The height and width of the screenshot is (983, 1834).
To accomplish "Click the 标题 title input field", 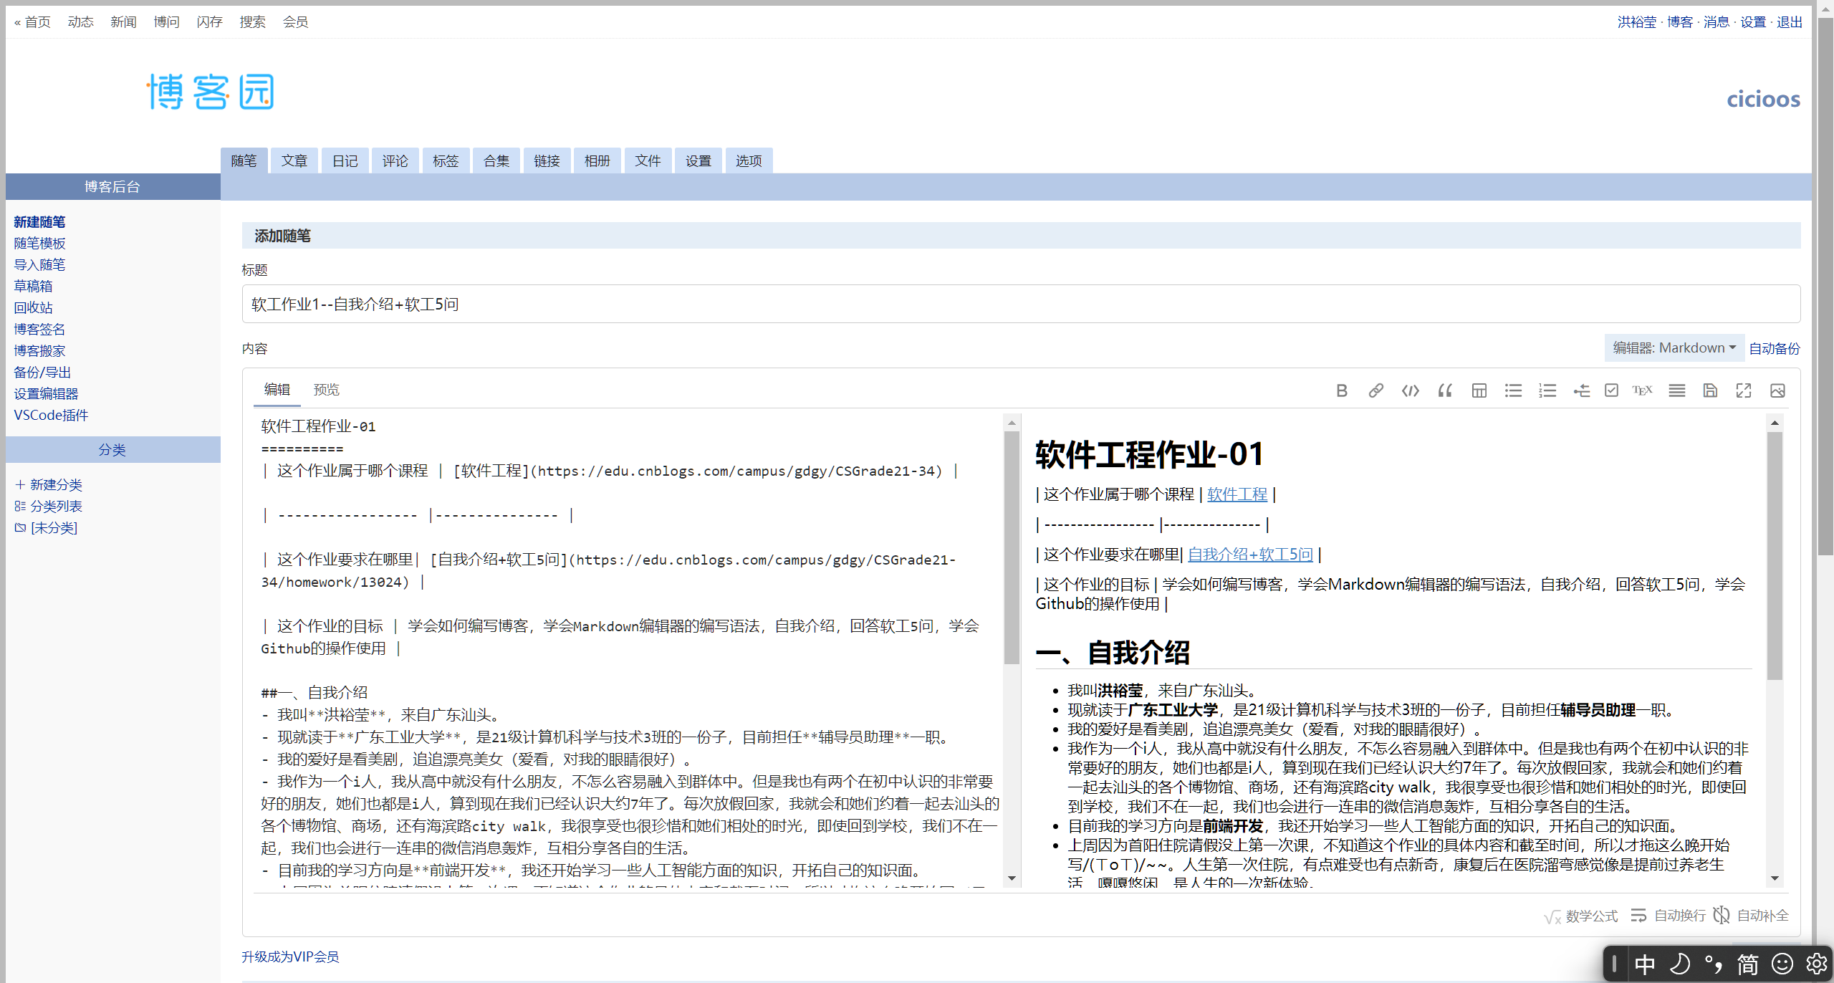I will click(x=1020, y=305).
